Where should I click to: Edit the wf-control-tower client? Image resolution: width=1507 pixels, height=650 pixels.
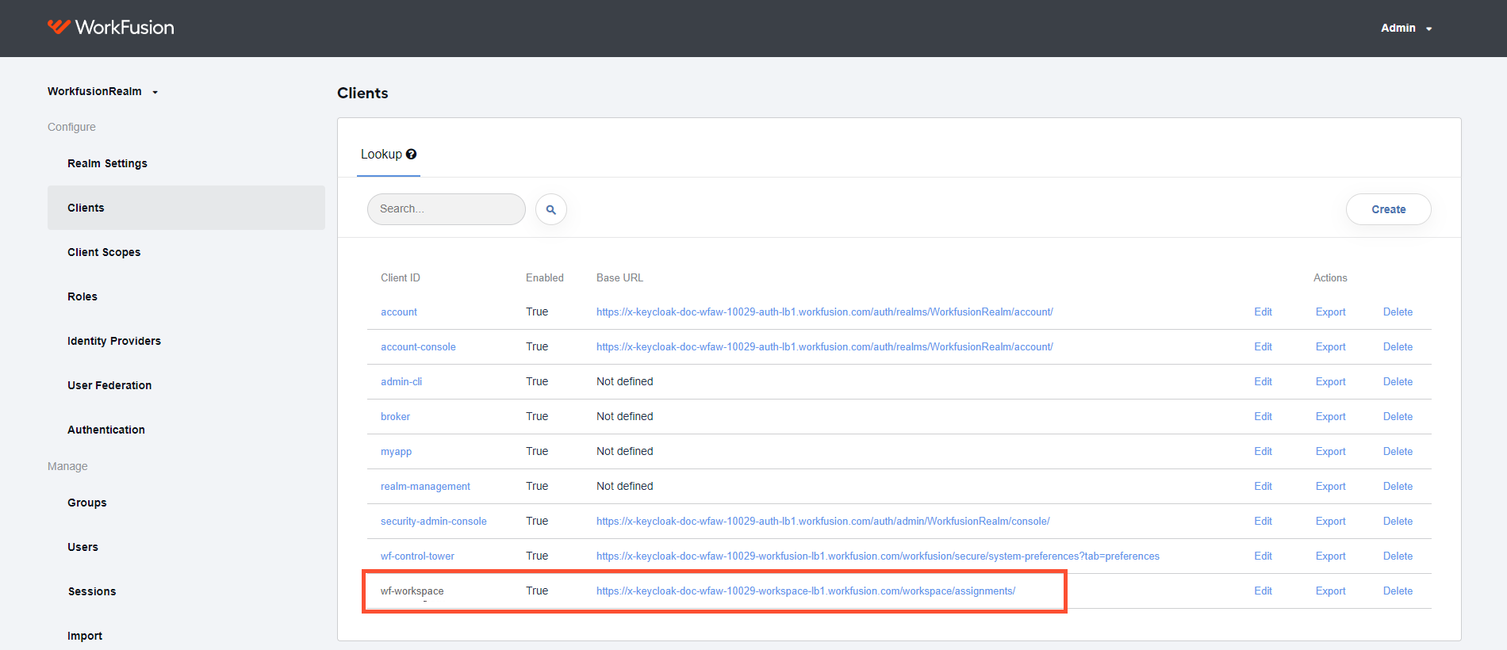coord(1263,556)
